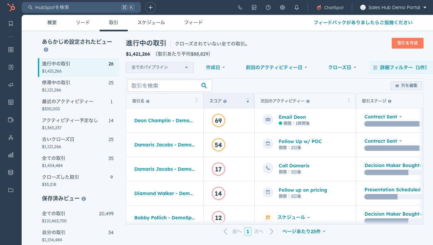
Task: Select the 取引 tab
Action: [114, 23]
